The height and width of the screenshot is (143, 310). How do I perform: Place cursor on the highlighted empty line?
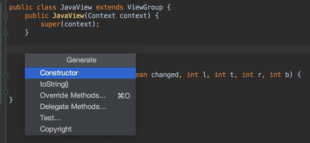158,49
